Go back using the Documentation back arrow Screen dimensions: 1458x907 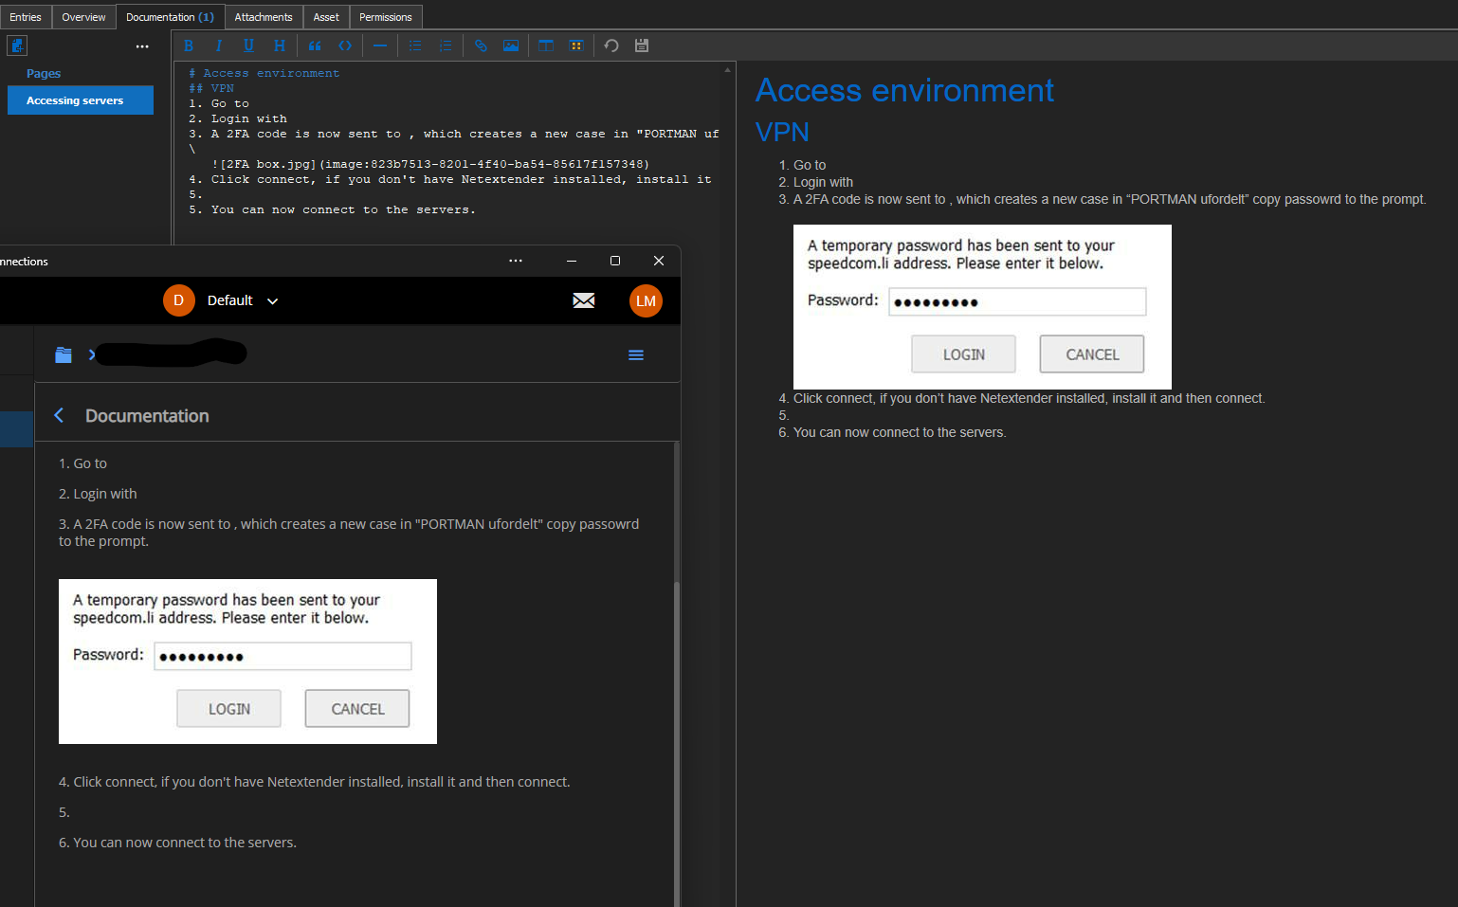(59, 415)
